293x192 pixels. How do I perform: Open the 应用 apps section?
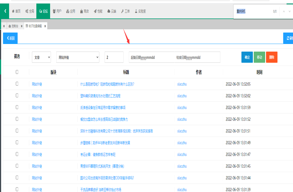[71, 11]
